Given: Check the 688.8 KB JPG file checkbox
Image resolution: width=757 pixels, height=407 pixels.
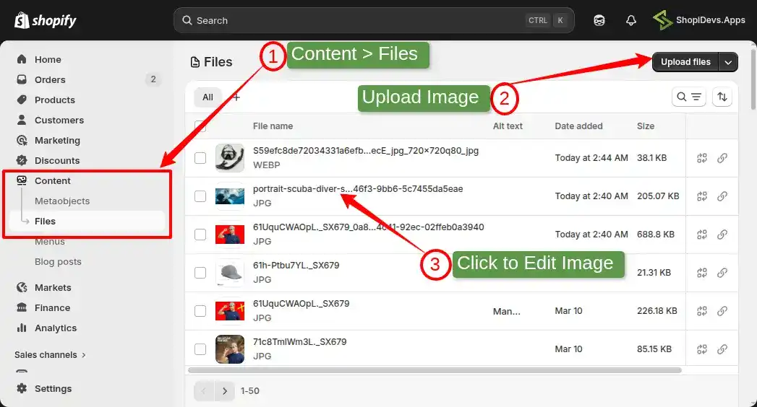Looking at the screenshot, I should tap(200, 235).
